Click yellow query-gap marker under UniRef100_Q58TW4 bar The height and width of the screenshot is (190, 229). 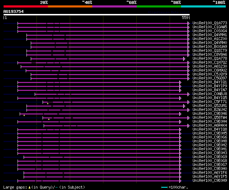pyautogui.click(x=49, y=119)
